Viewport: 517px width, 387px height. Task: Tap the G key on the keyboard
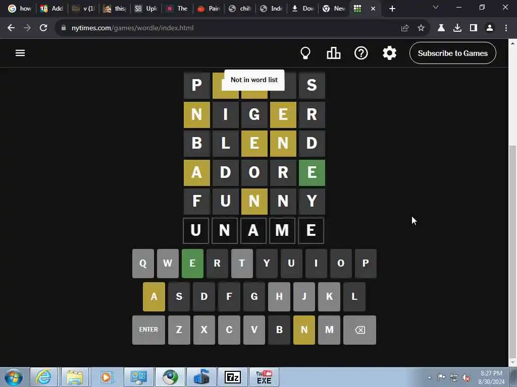click(x=254, y=296)
